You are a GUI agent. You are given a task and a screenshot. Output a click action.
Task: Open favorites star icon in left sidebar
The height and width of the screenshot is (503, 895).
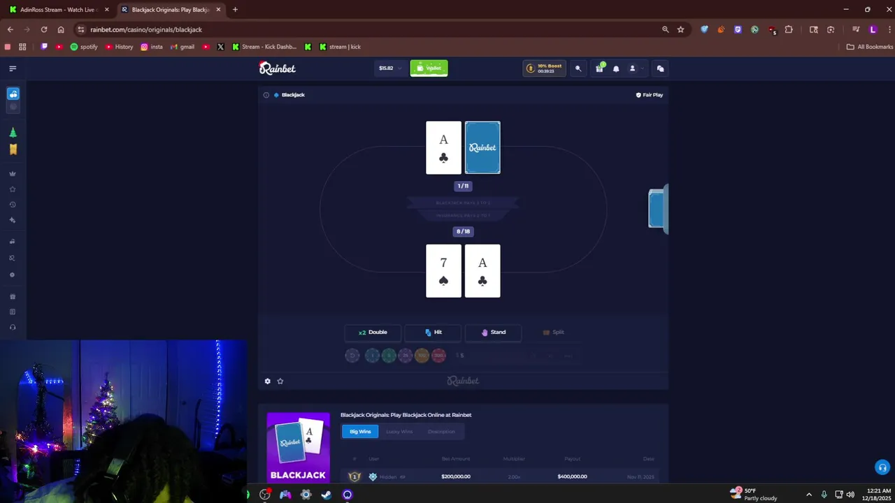(13, 189)
